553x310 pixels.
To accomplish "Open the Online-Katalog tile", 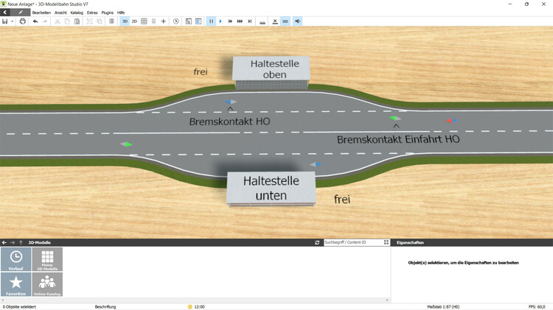I will tap(47, 284).
